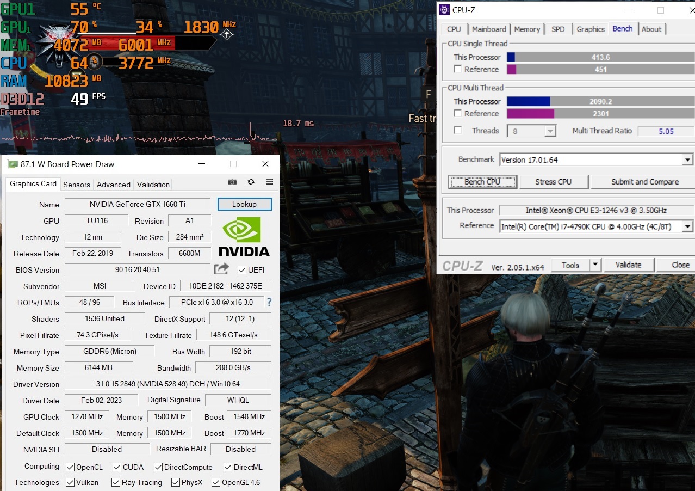Click the Tools button in CPU-Z
The image size is (695, 491).
pyautogui.click(x=570, y=265)
